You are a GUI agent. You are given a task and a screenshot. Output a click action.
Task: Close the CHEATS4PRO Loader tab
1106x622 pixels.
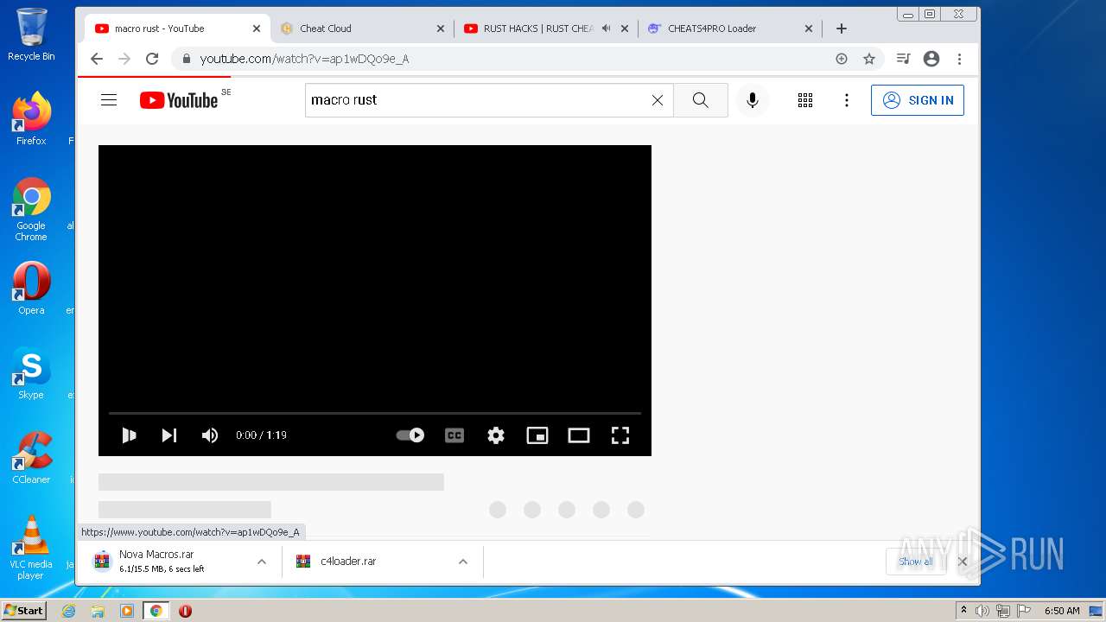809,29
